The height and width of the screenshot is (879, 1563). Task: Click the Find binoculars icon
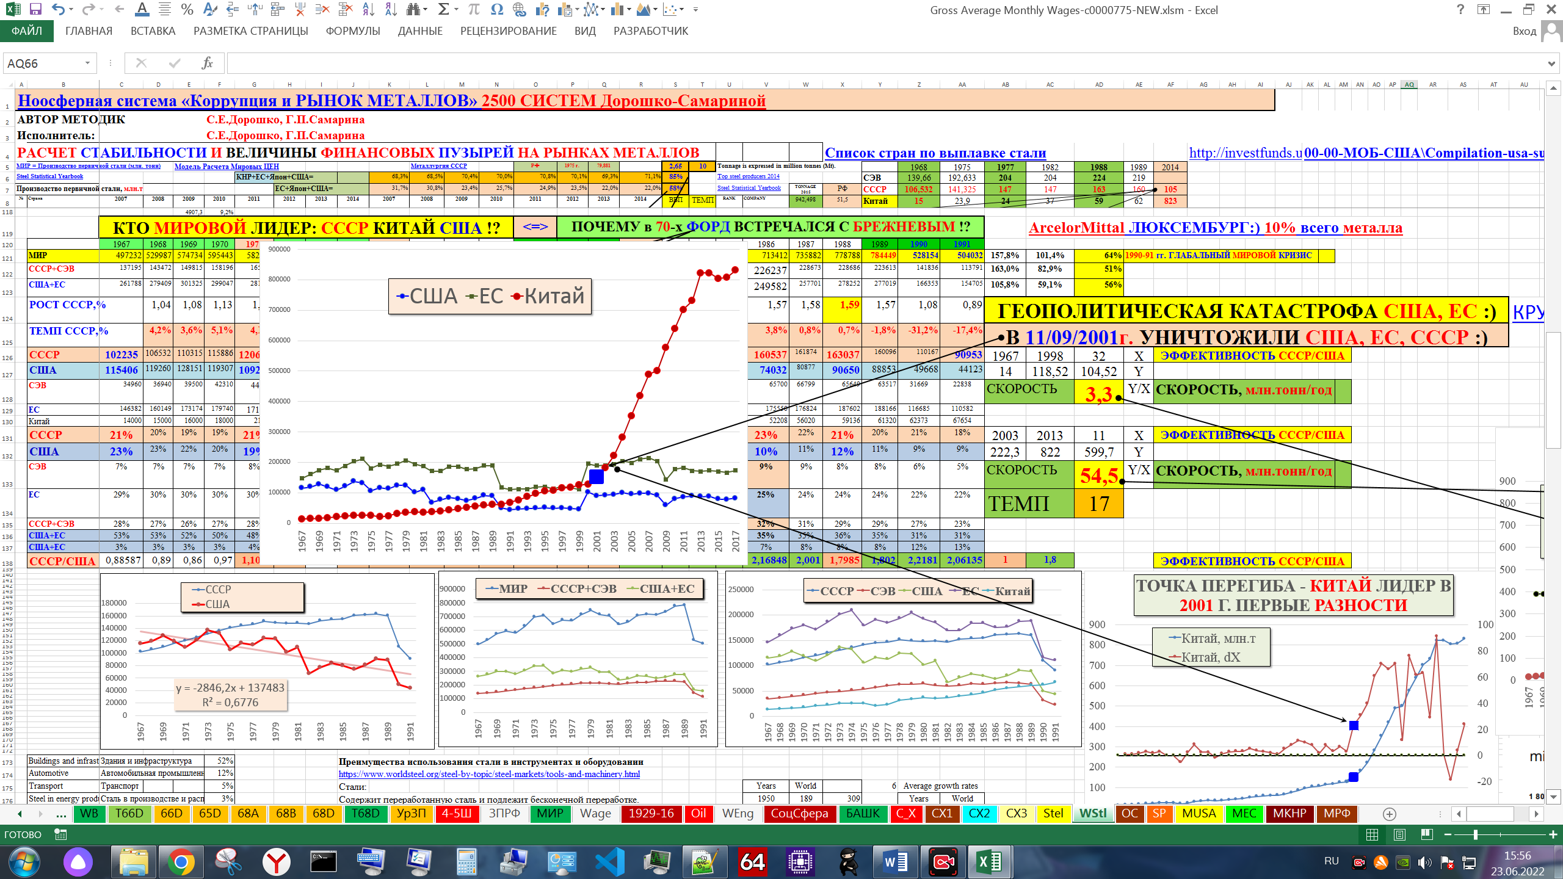pyautogui.click(x=414, y=9)
